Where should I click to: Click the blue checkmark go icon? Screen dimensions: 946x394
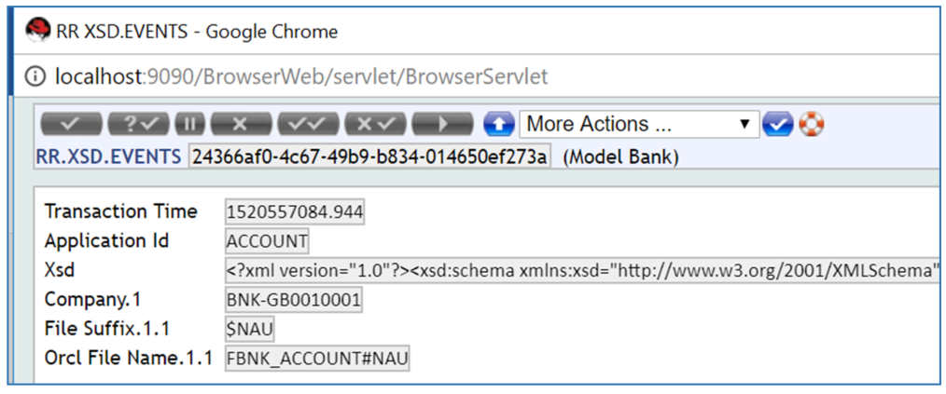777,124
